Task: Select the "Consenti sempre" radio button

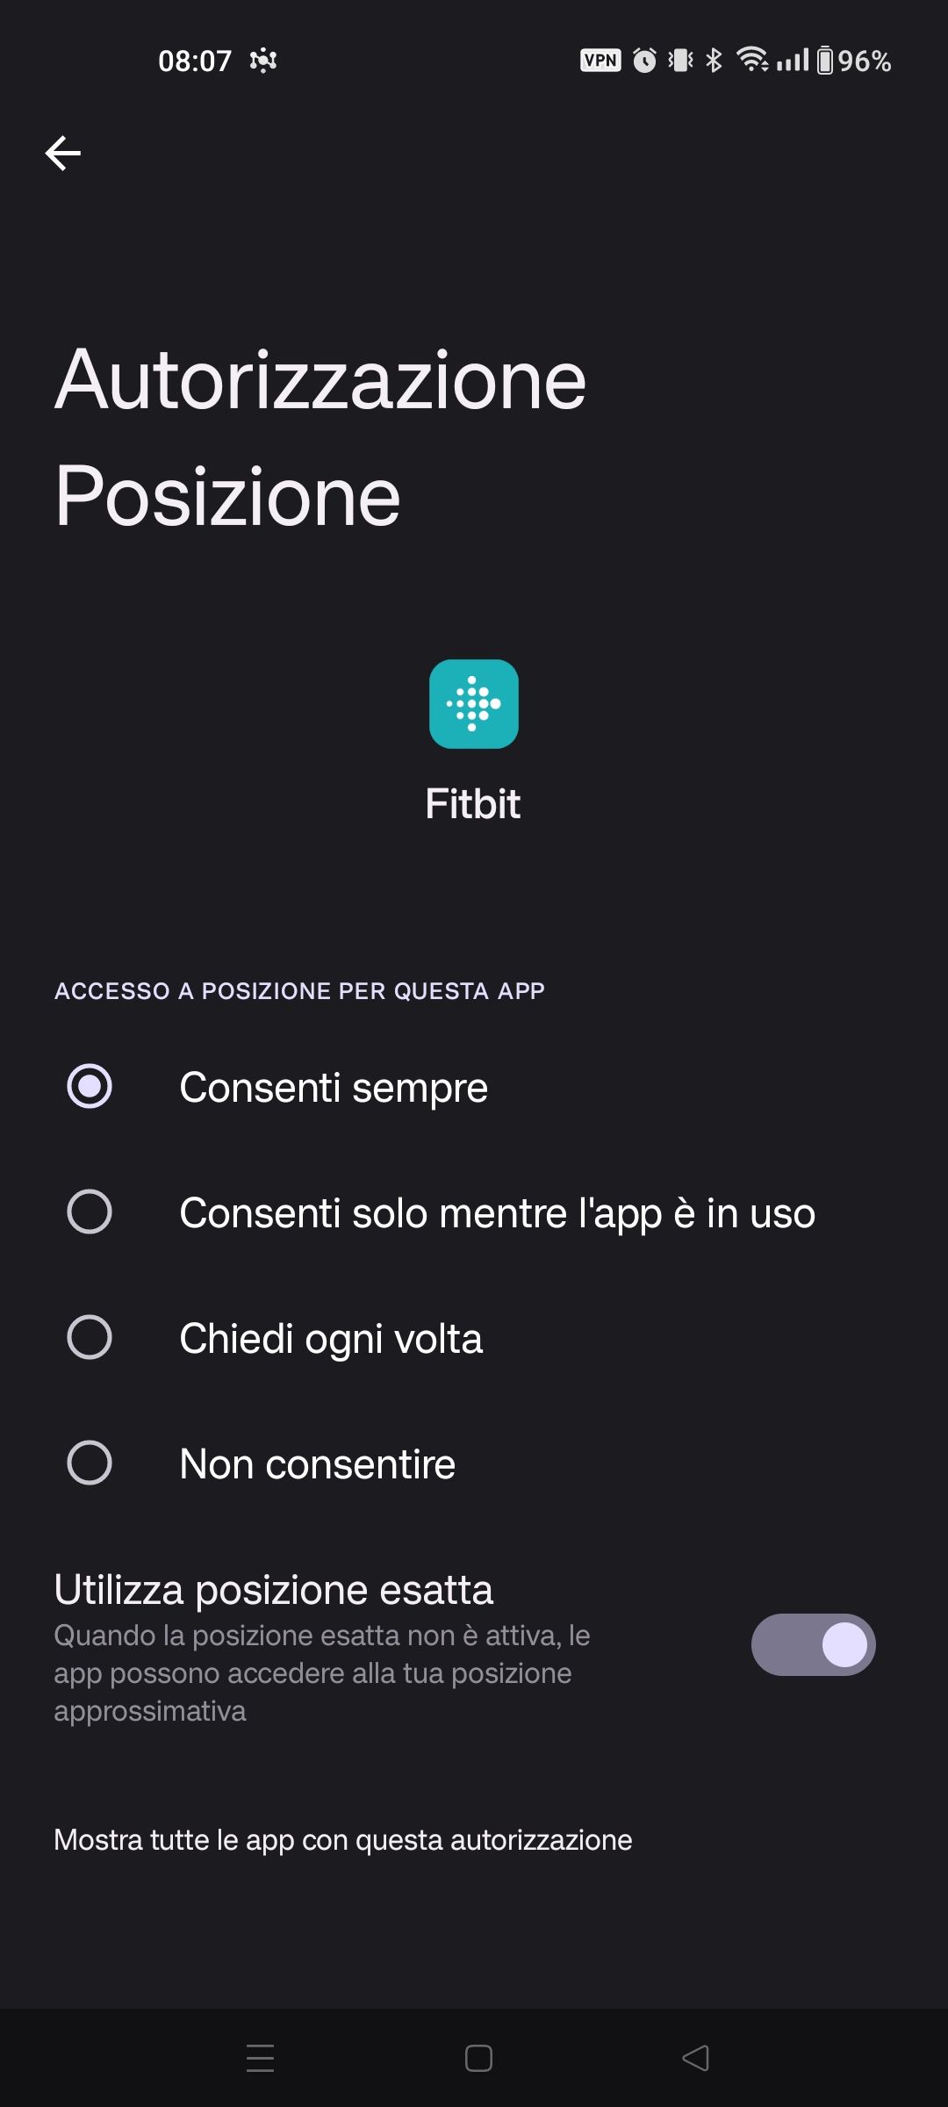Action: (x=90, y=1087)
